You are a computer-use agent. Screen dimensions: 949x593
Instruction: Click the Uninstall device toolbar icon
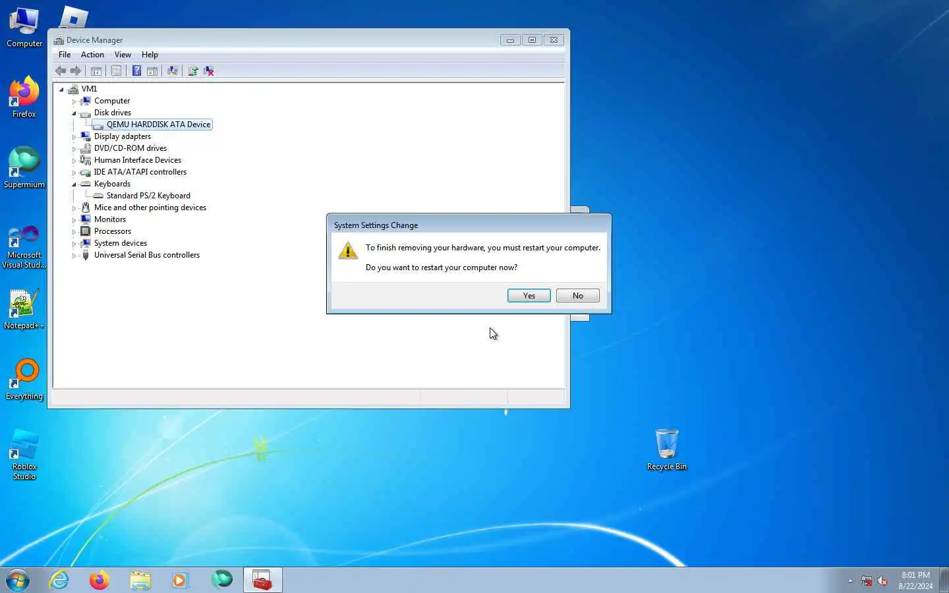coord(209,71)
